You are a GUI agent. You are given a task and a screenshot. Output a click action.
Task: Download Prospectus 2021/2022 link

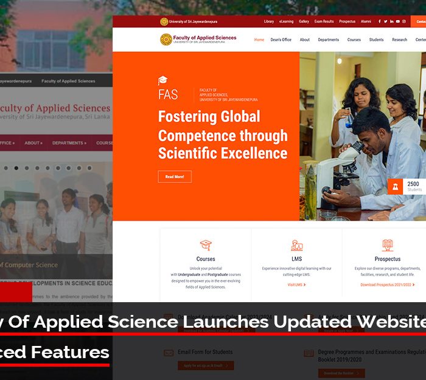pyautogui.click(x=388, y=285)
